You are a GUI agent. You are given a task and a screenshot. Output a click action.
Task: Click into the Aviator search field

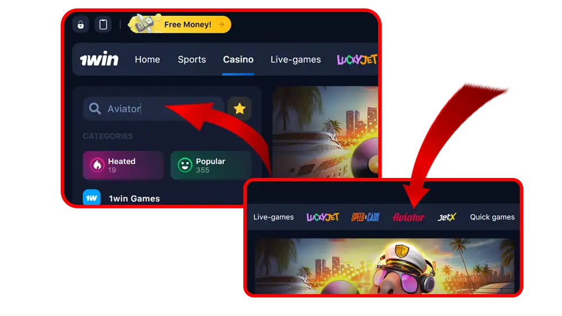[x=154, y=108]
